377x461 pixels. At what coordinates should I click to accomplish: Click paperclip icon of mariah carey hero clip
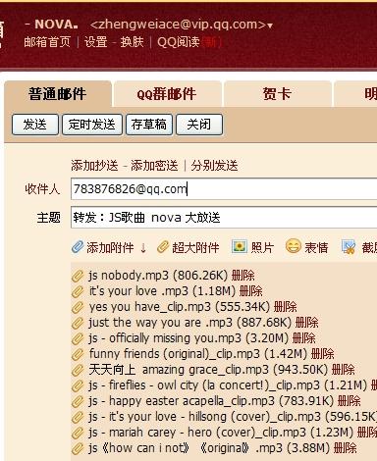[78, 433]
